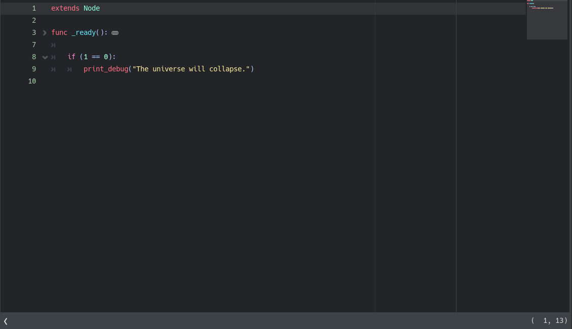Click line number 1 in the gutter
Viewport: 572px width, 329px height.
click(x=33, y=8)
